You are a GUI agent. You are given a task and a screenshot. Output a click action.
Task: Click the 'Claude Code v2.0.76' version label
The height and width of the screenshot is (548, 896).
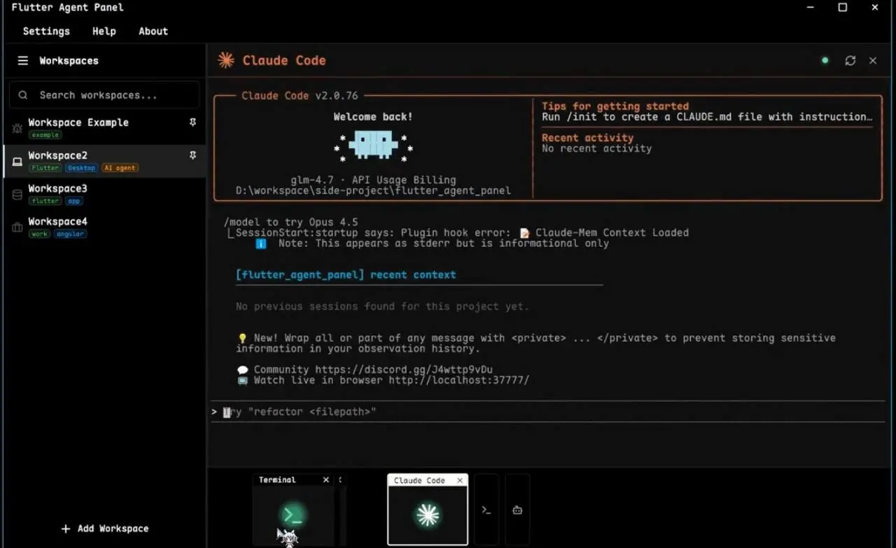(x=300, y=96)
